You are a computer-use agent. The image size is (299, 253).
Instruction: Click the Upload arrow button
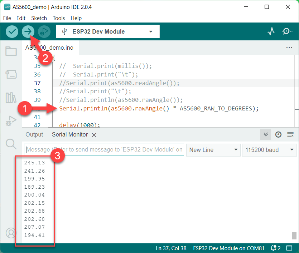28,31
